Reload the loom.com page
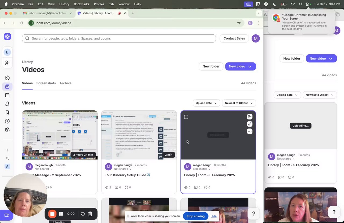Viewport: 344px width, 223px height. coord(21,23)
